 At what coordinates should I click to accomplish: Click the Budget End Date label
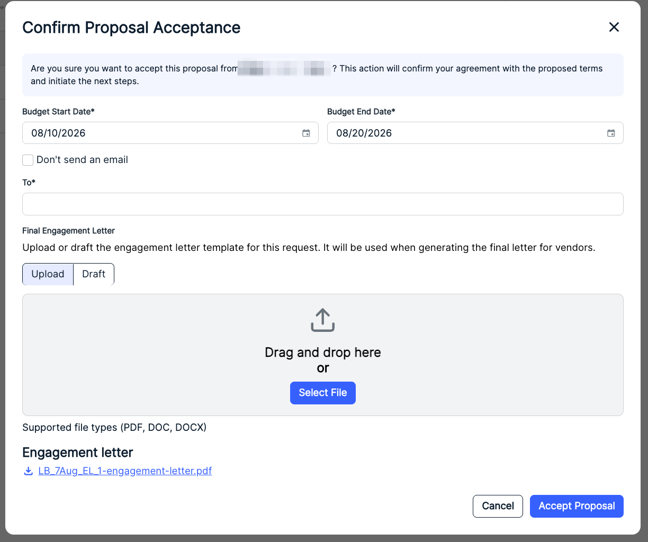[361, 112]
